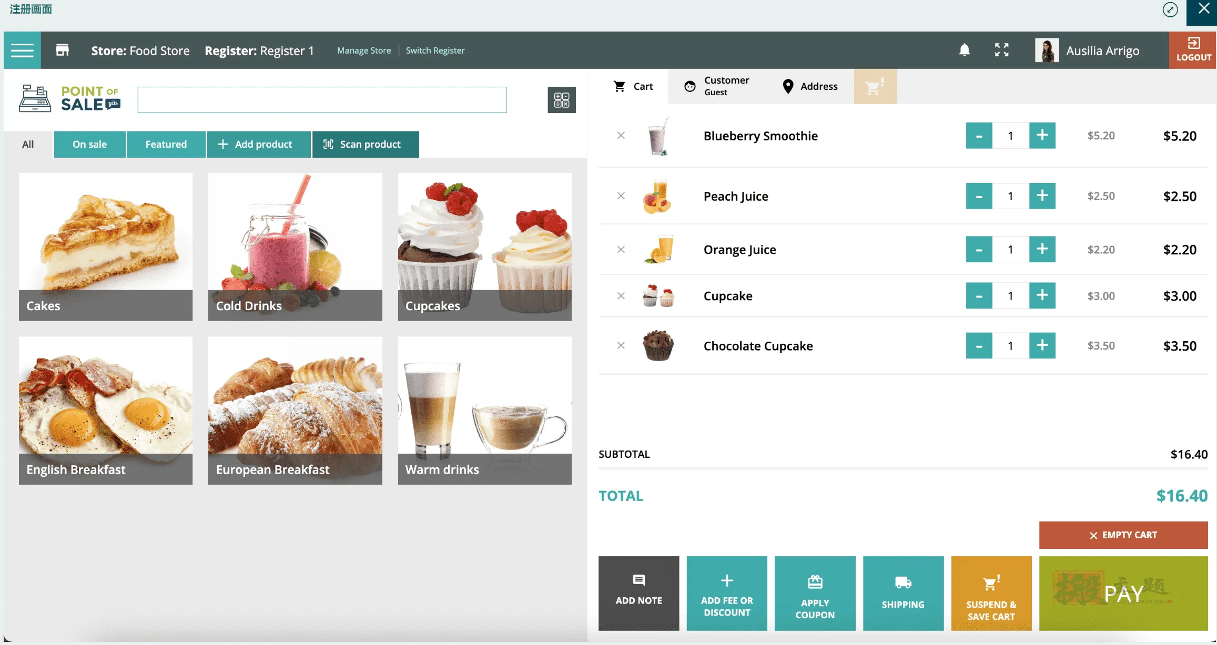The width and height of the screenshot is (1217, 645).
Task: Increase Chocolate Cupcake quantity
Action: 1042,345
